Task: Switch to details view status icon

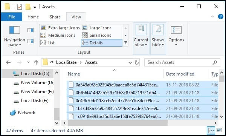Action: (x=211, y=130)
